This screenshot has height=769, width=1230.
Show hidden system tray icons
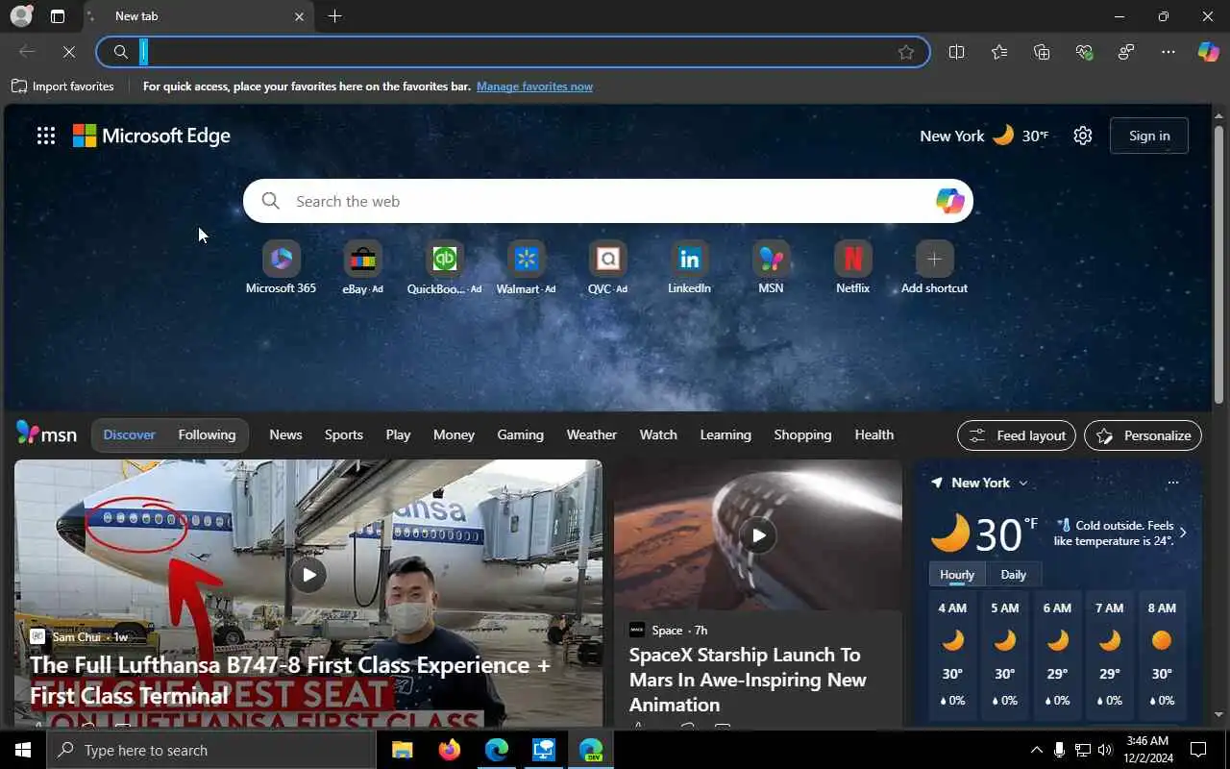tap(1036, 750)
